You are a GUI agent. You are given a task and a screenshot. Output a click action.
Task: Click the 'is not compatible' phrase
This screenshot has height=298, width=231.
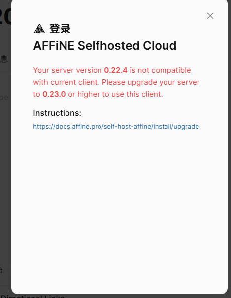coord(160,70)
